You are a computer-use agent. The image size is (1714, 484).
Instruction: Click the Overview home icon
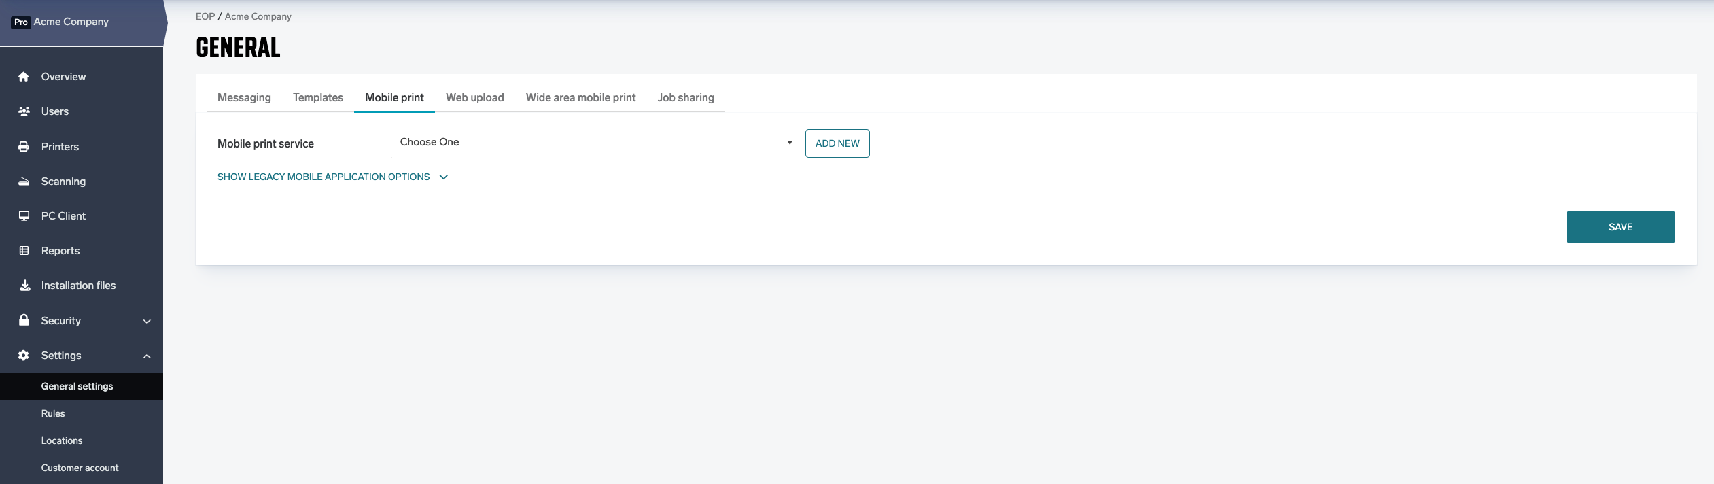pos(24,77)
